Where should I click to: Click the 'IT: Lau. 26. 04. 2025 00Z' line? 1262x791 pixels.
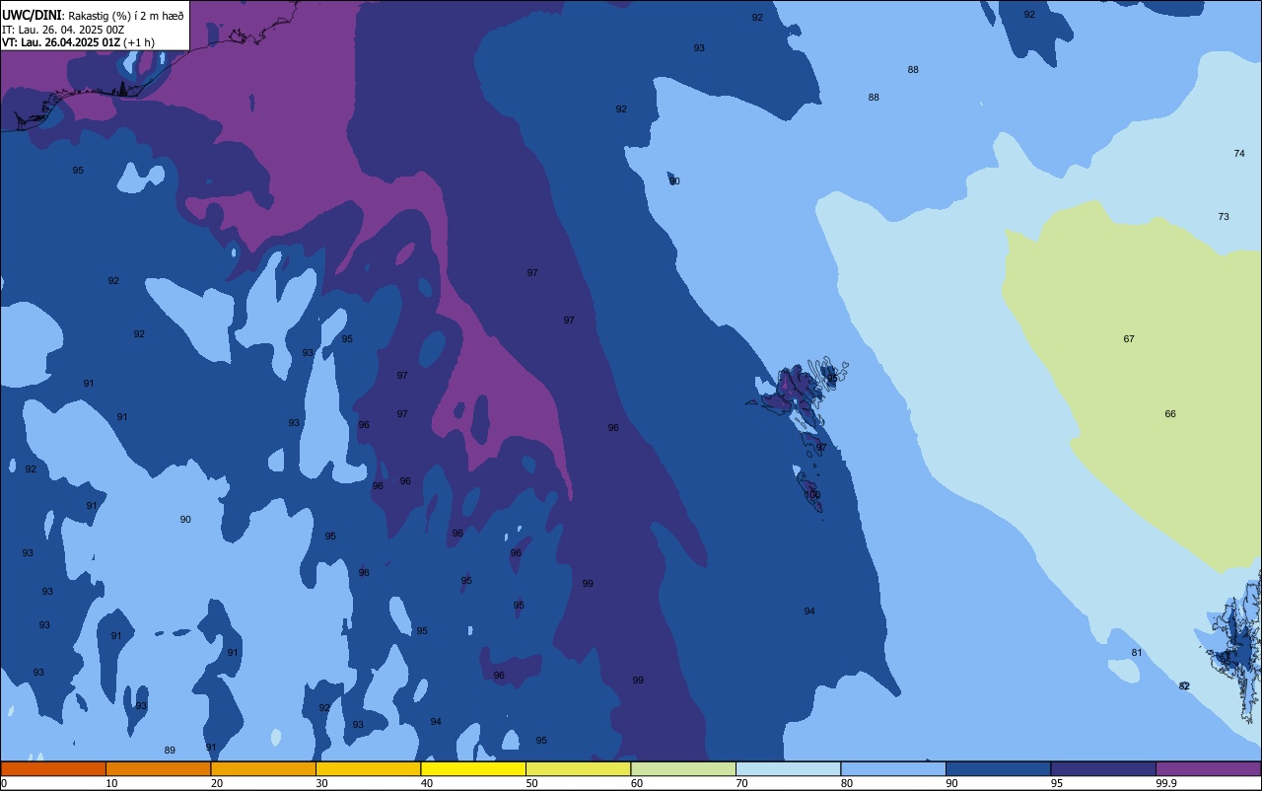coord(62,30)
